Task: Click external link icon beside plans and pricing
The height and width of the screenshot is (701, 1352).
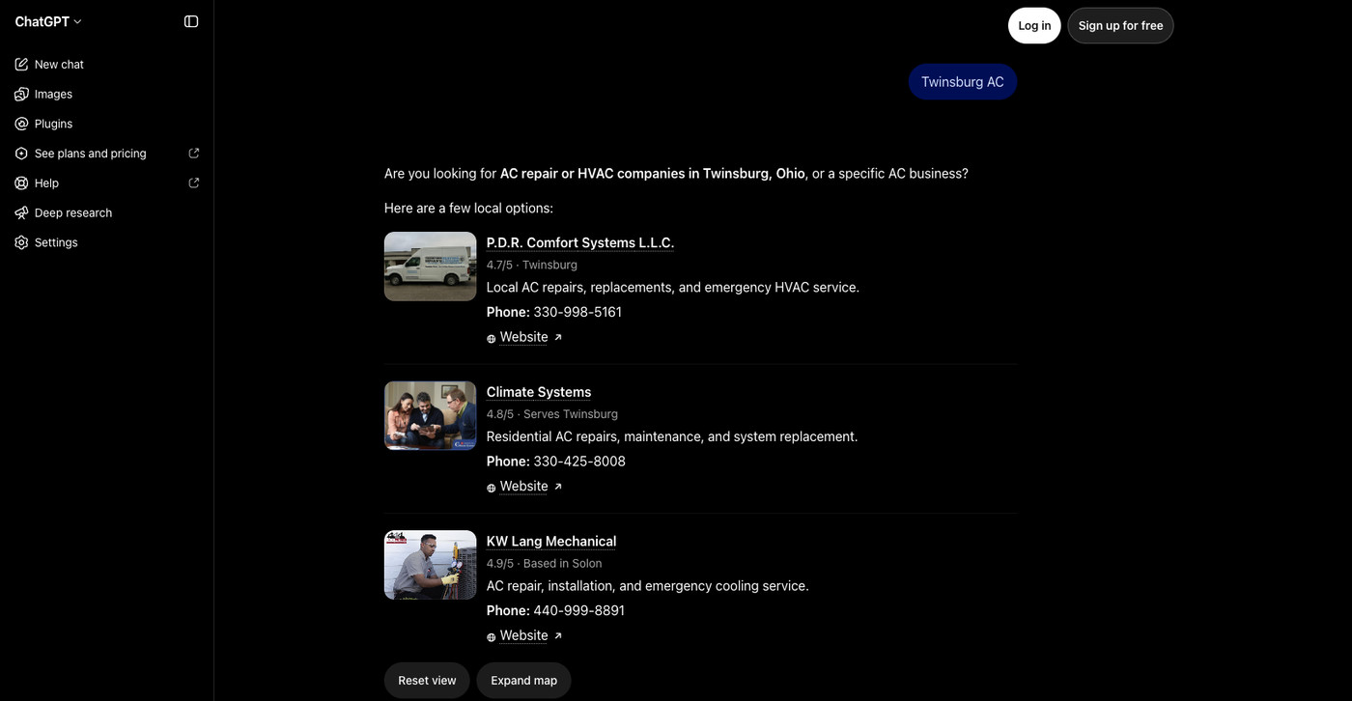Action: [x=194, y=154]
